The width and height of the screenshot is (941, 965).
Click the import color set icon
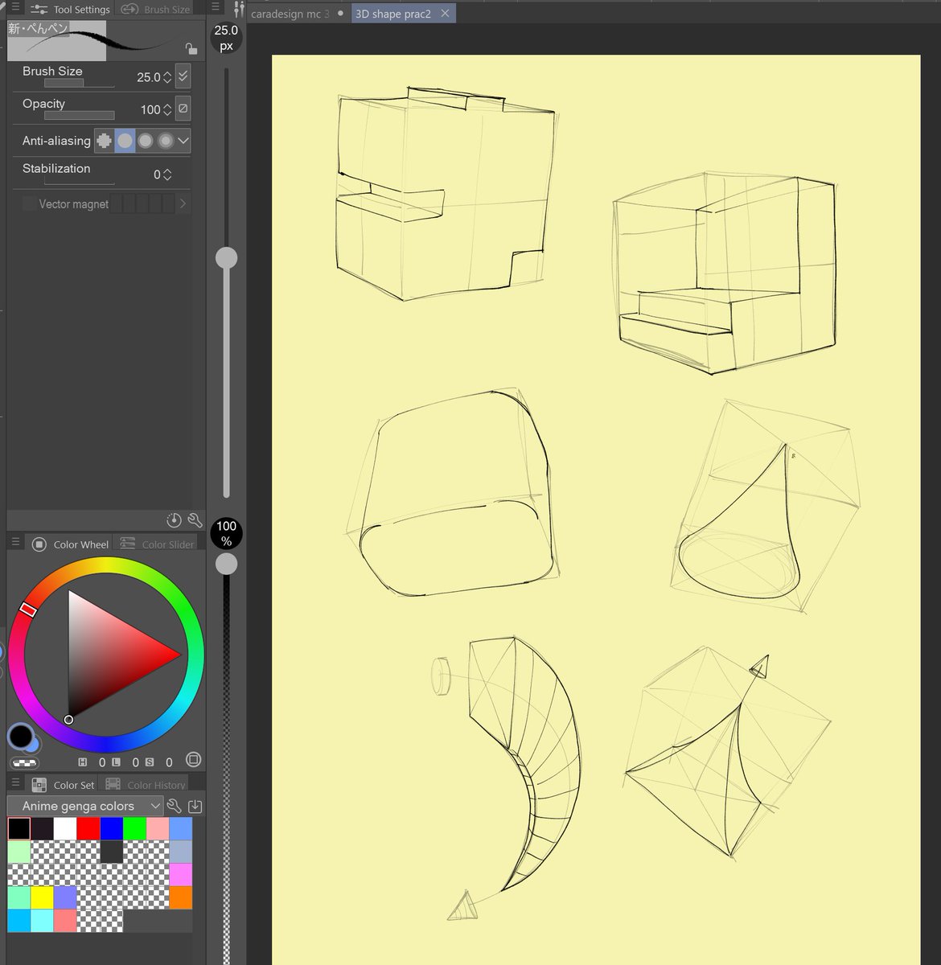coord(195,806)
